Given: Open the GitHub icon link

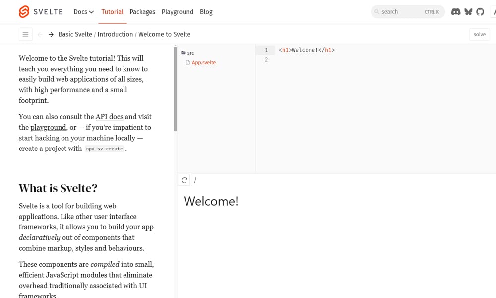Looking at the screenshot, I should [x=480, y=12].
